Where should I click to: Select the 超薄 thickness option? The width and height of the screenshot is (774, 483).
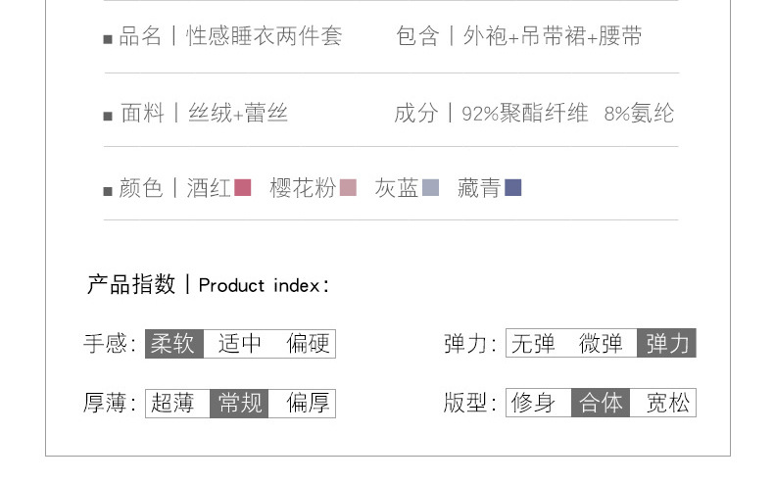[x=173, y=403]
